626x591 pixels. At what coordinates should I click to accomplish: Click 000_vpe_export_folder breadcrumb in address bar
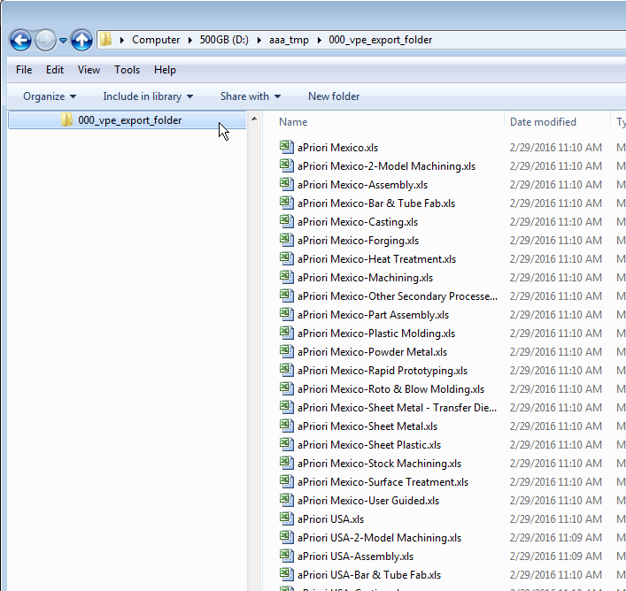tap(381, 40)
